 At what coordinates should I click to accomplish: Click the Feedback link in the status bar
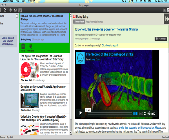click(x=166, y=137)
